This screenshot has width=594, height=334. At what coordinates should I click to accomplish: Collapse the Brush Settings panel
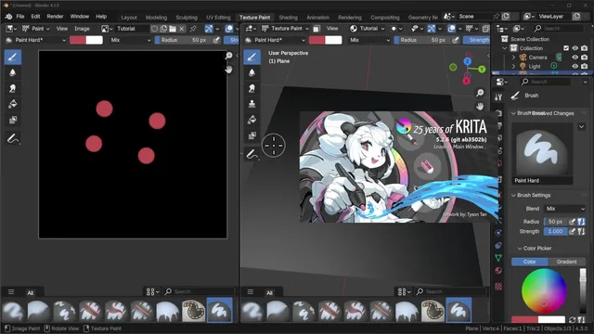click(x=534, y=196)
